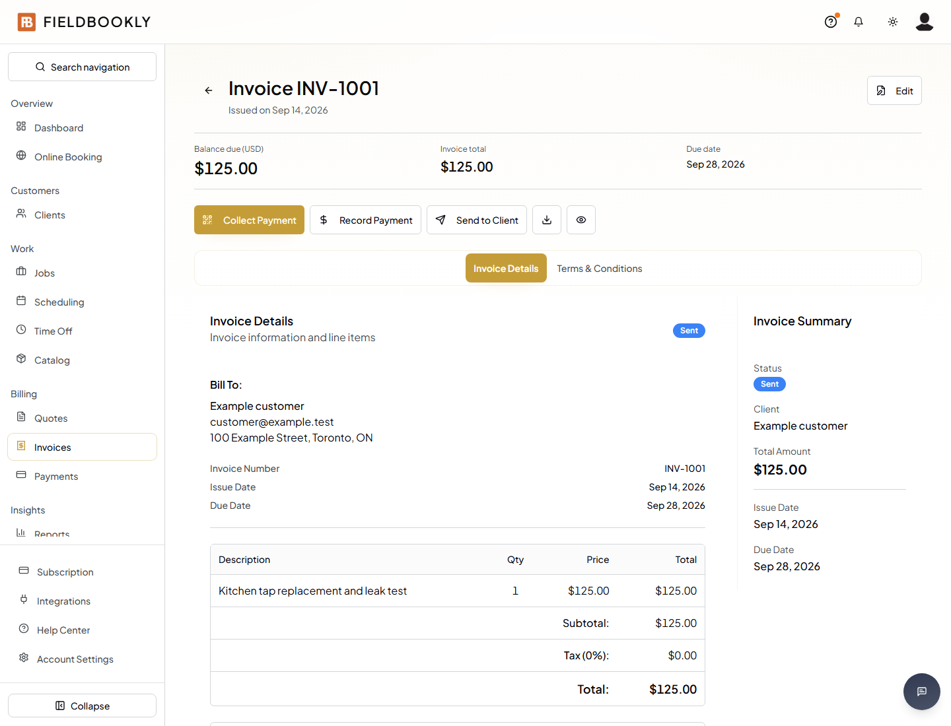Open the user profile avatar

point(925,22)
